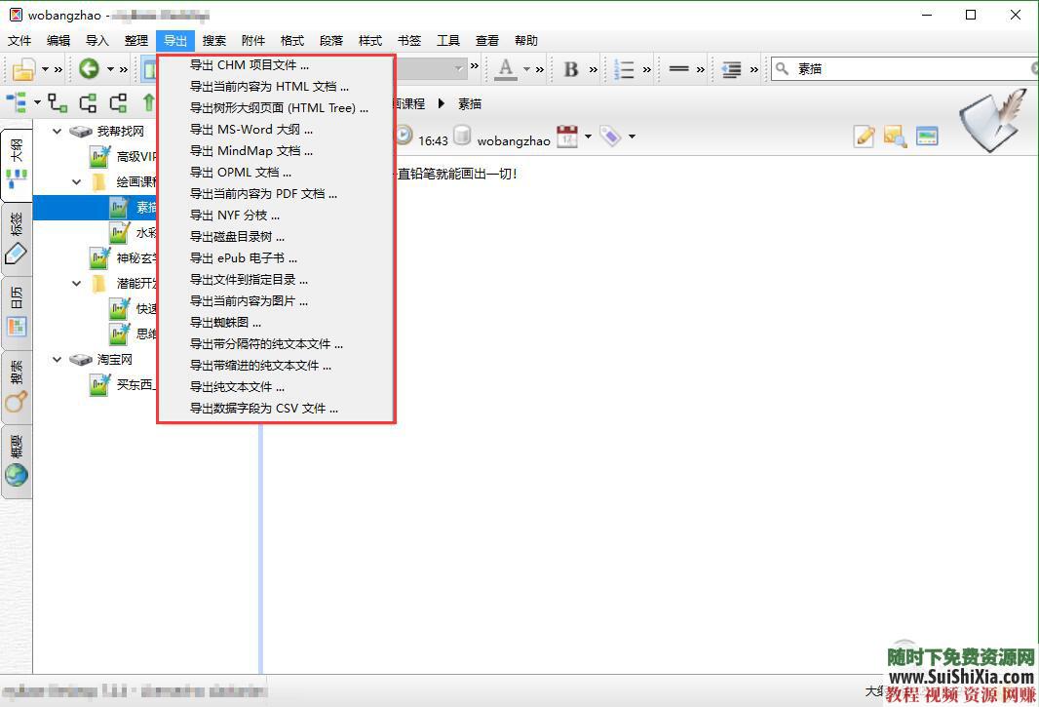Click the green back navigation arrow
This screenshot has width=1039, height=707.
90,69
